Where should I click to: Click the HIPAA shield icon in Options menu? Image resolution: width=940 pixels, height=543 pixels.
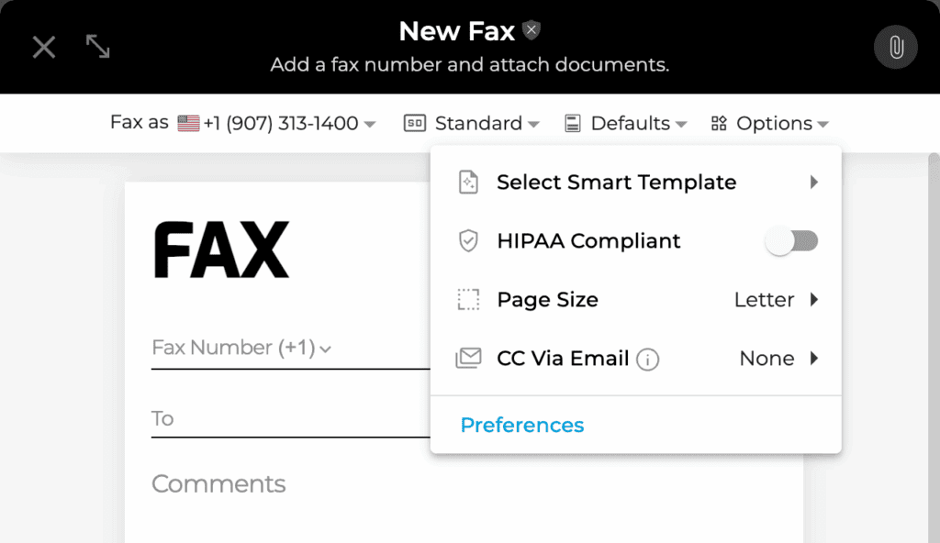coord(469,240)
